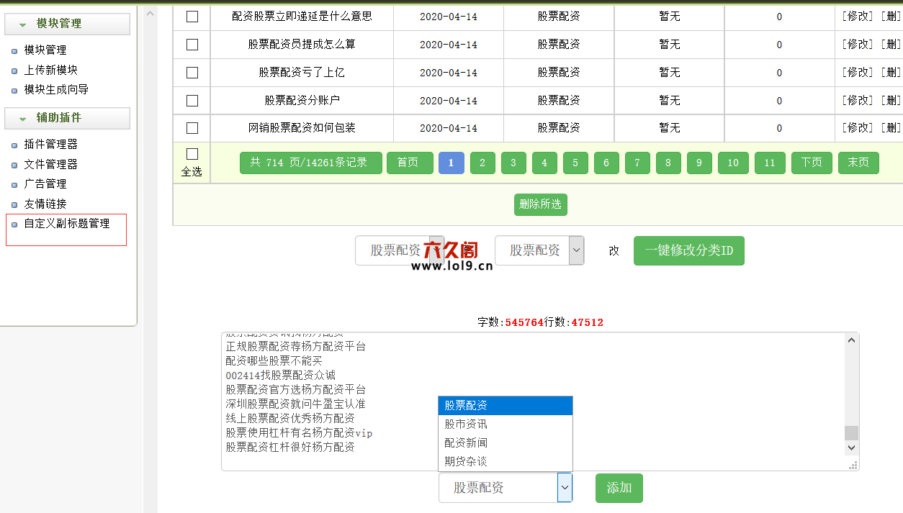The image size is (903, 513).
Task: Click the 下页 next page button
Action: coord(812,163)
